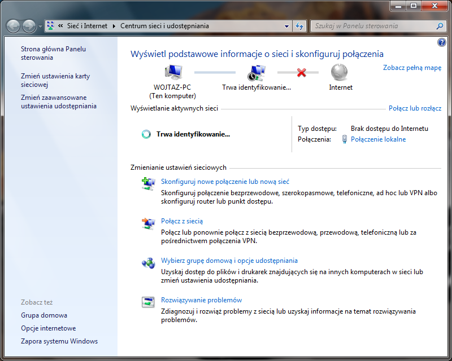Click the WOJTAZ-PC label
Screen dimensions: 452x361
pyautogui.click(x=172, y=87)
